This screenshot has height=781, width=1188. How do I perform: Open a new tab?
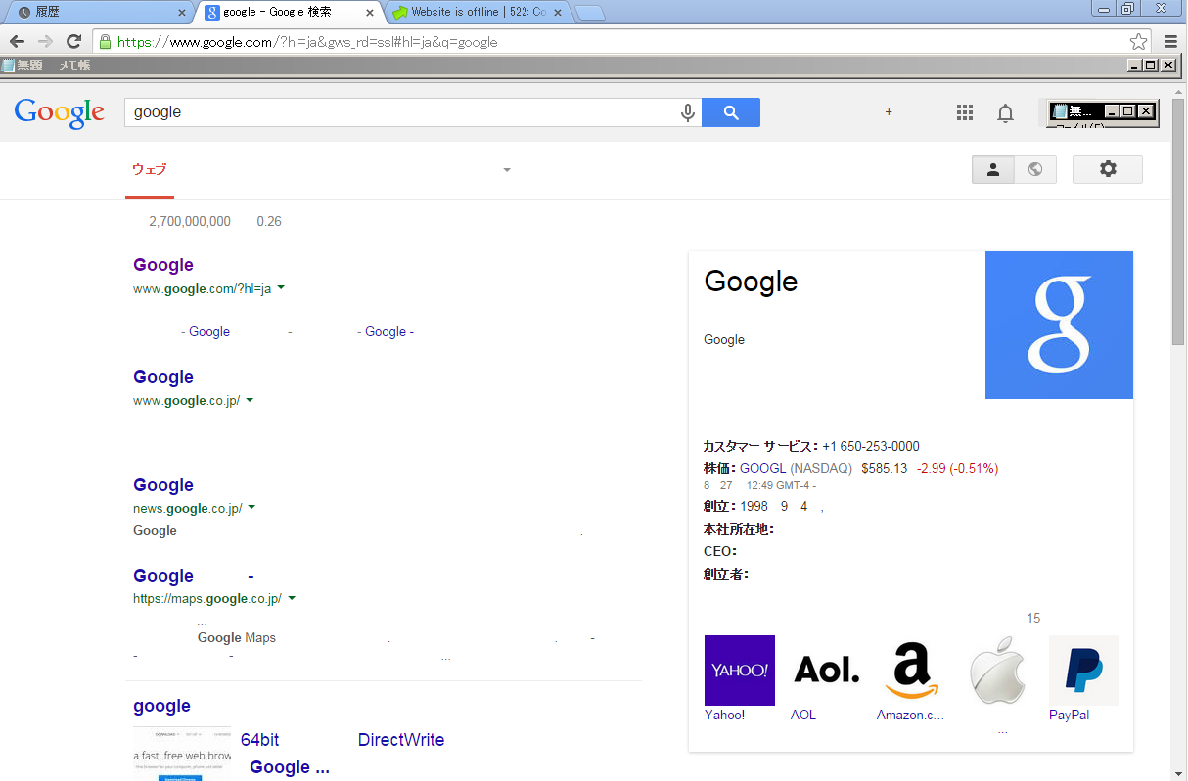pyautogui.click(x=590, y=13)
